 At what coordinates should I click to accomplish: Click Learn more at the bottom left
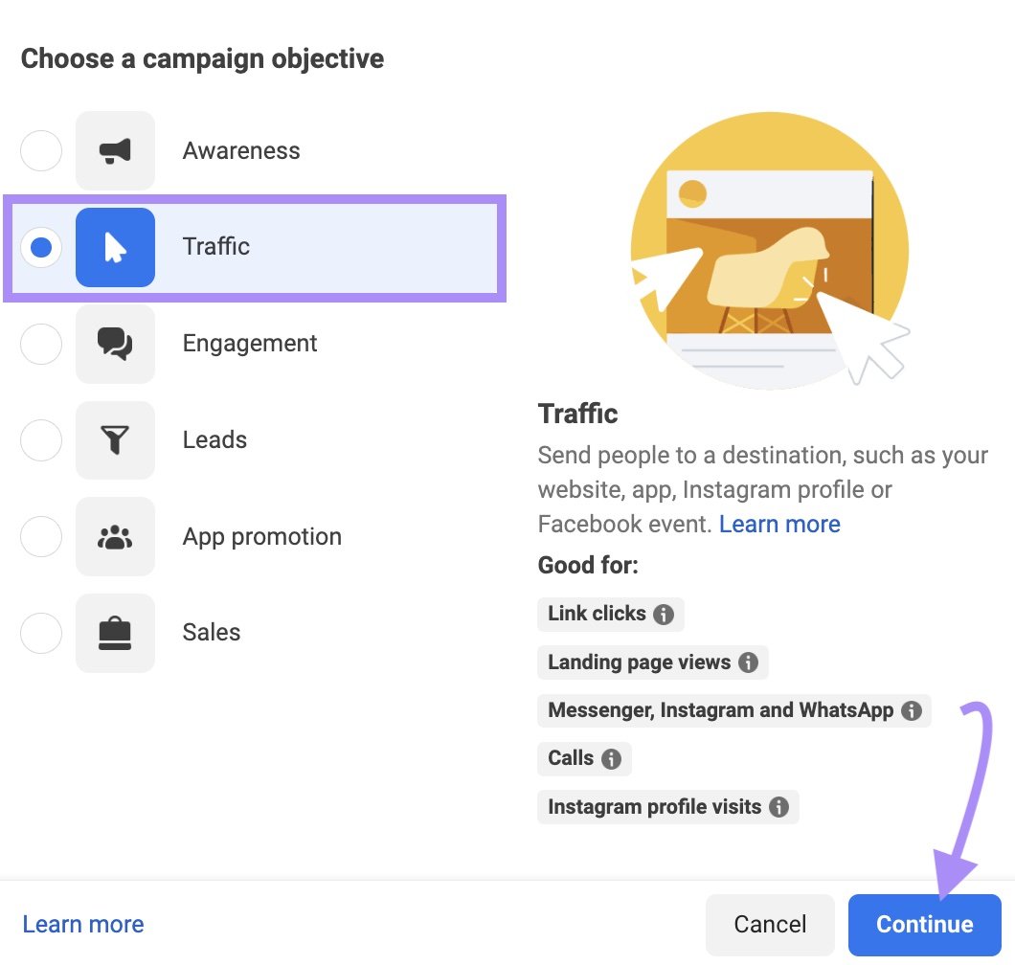pyautogui.click(x=82, y=923)
